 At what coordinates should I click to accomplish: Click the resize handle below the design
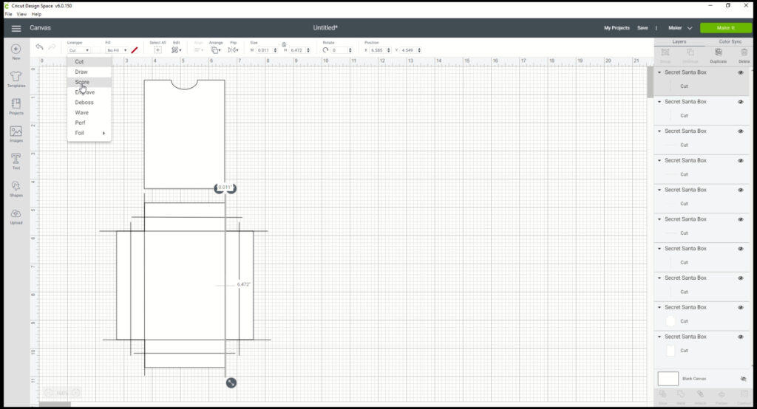[x=231, y=383]
